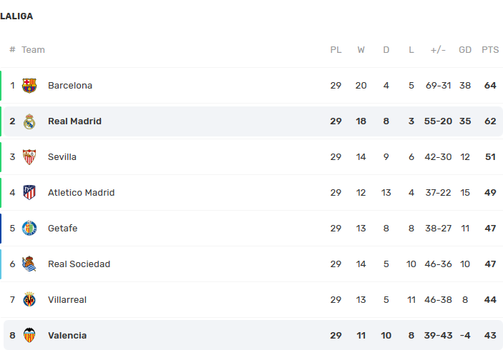Image resolution: width=503 pixels, height=350 pixels.
Task: Click the PTS column header
Action: (490, 50)
